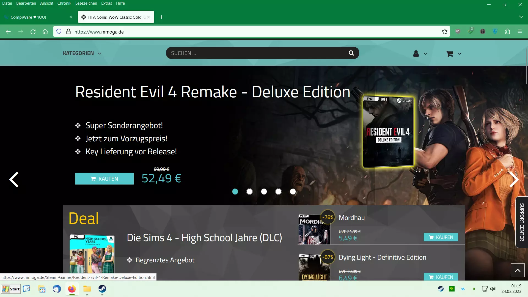528x297 pixels.
Task: Open the browser home page icon
Action: pos(45,32)
